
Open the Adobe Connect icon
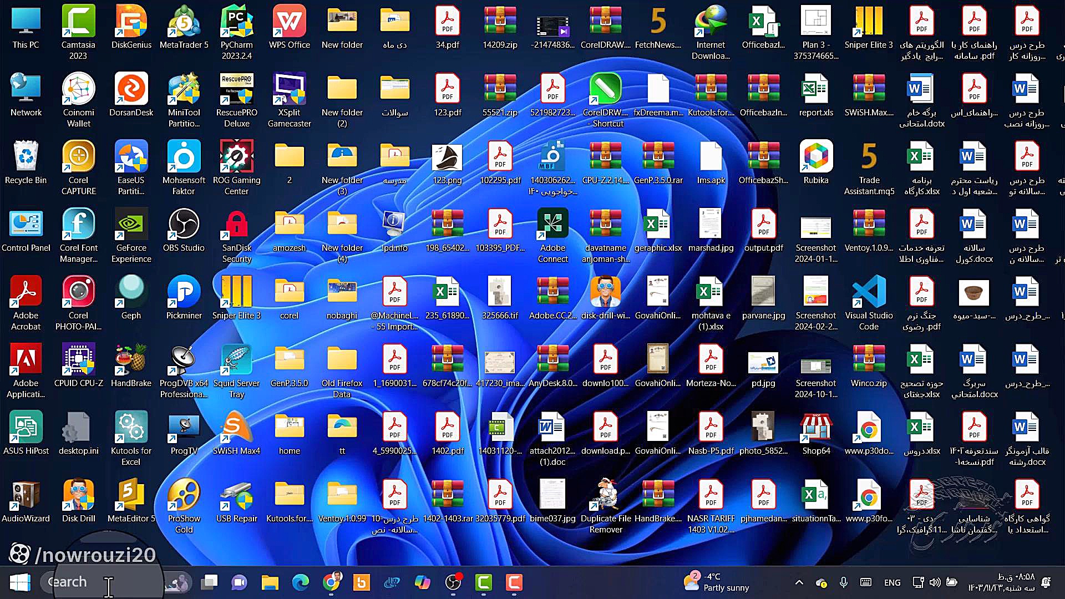pyautogui.click(x=552, y=235)
